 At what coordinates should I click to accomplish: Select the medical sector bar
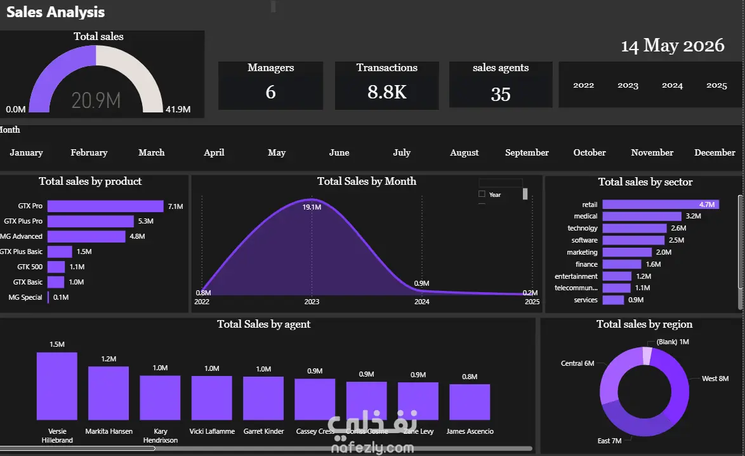(642, 216)
